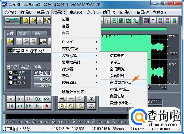The height and width of the screenshot is (134, 184).
Task: Click the third yellow zoom magnifier icon
Action: 80,106
